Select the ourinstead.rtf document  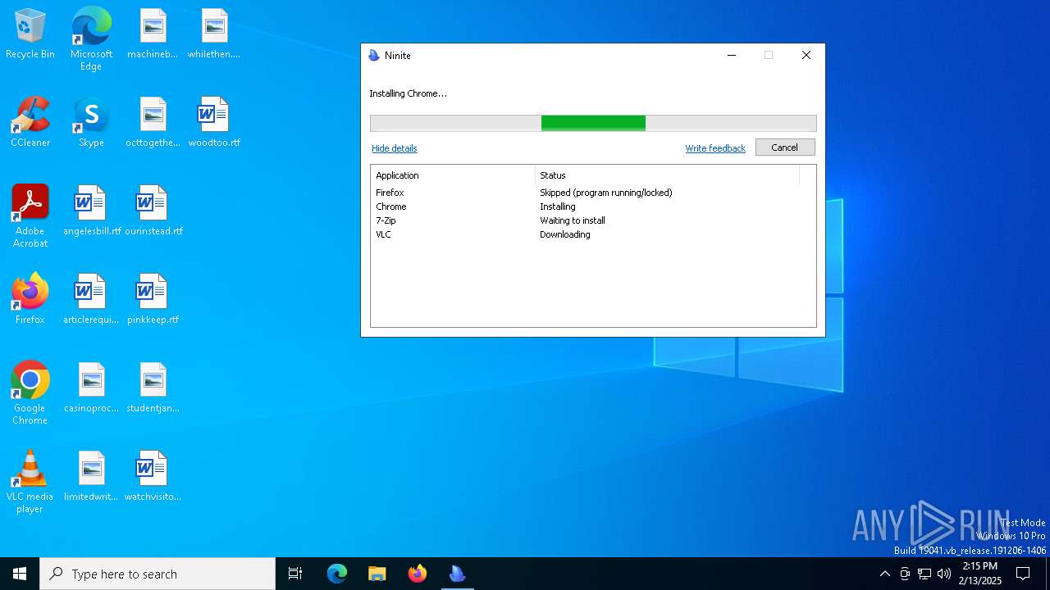153,211
